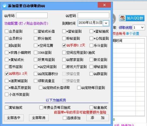Tick QQ宠物成长值领取 checkbox
This screenshot has height=126, width=147.
tap(41, 88)
